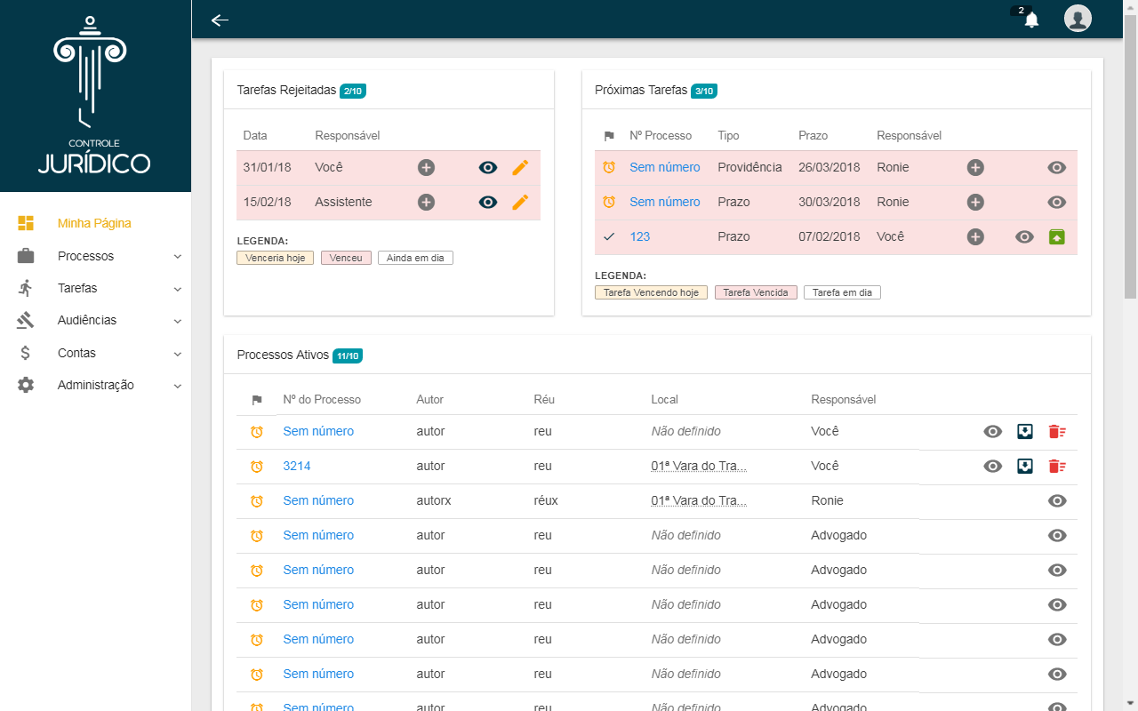Open process 123 in Próximas Tarefas
The width and height of the screenshot is (1138, 711).
point(640,236)
